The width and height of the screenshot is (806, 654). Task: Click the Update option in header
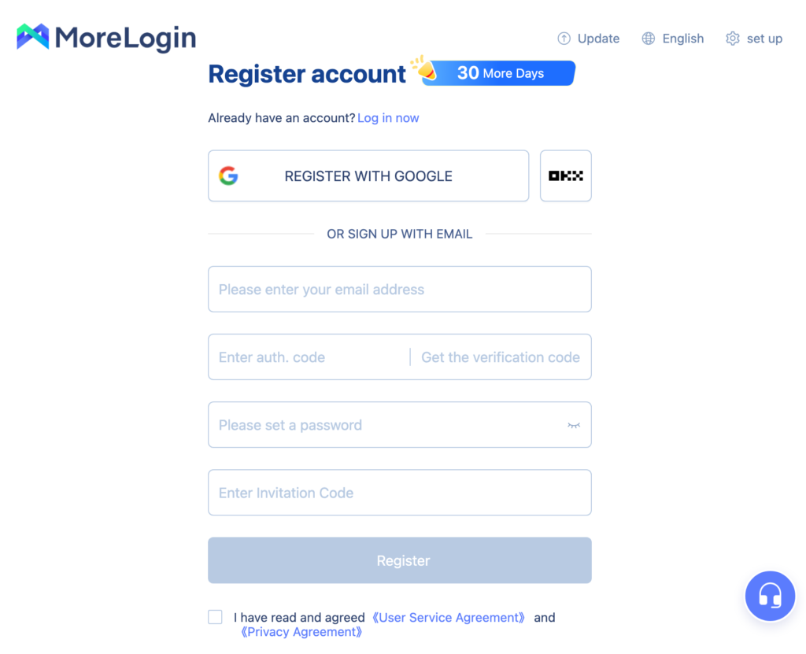coord(600,38)
